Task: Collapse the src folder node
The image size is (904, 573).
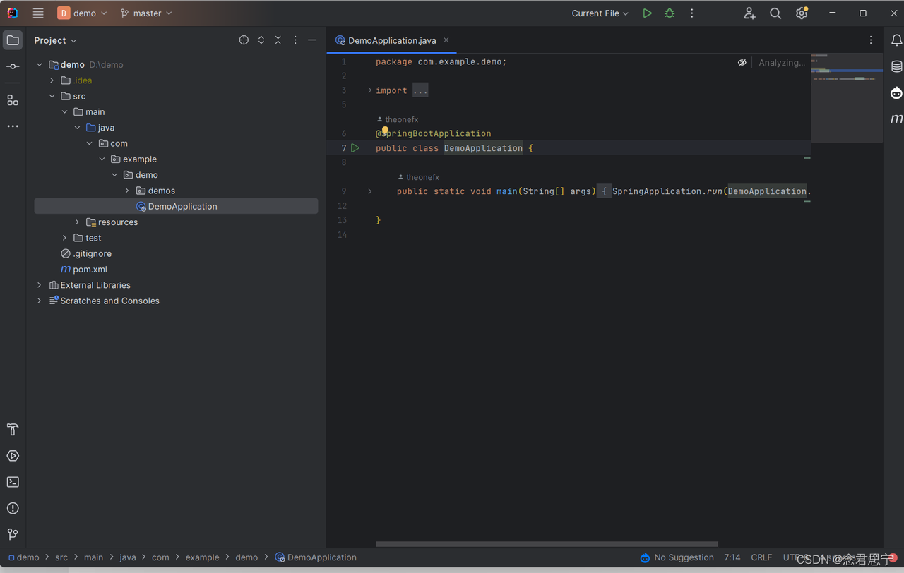Action: point(52,96)
